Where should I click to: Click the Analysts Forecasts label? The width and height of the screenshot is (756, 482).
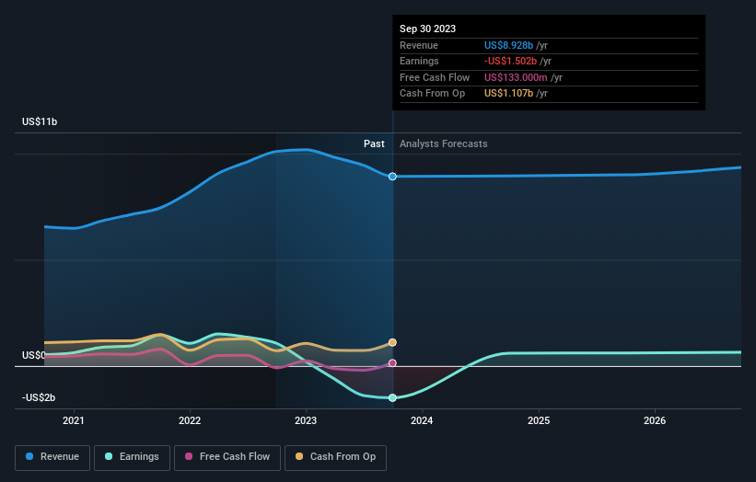coord(444,144)
